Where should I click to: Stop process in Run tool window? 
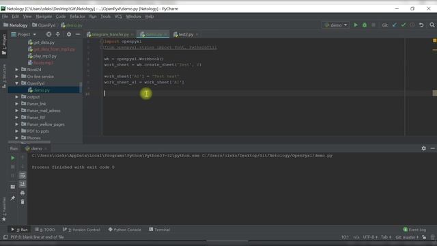click(x=12, y=167)
